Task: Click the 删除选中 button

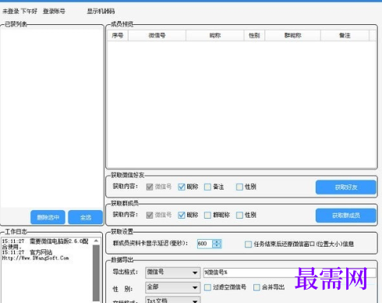Action: [48, 217]
